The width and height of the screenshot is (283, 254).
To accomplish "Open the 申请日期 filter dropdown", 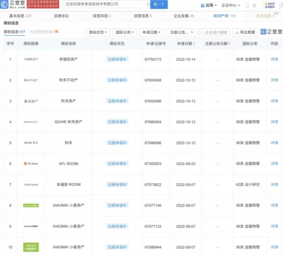I will coord(151,33).
